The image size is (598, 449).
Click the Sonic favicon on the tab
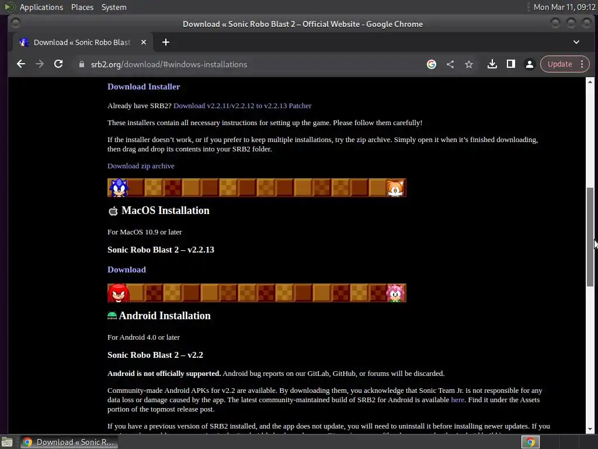24,42
